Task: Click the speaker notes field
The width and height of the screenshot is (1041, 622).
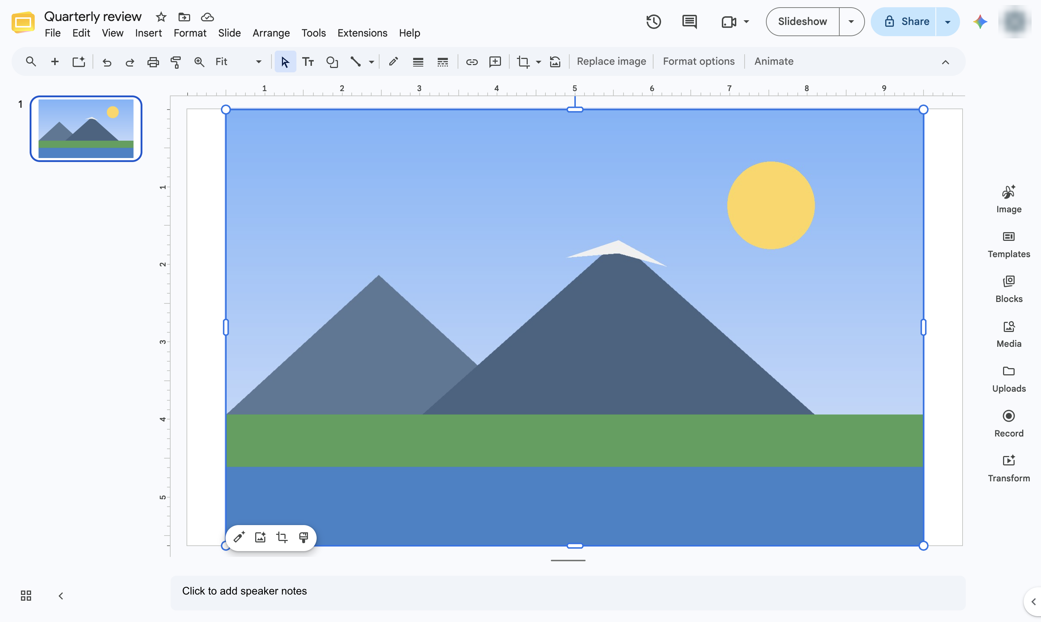Action: pos(567,592)
